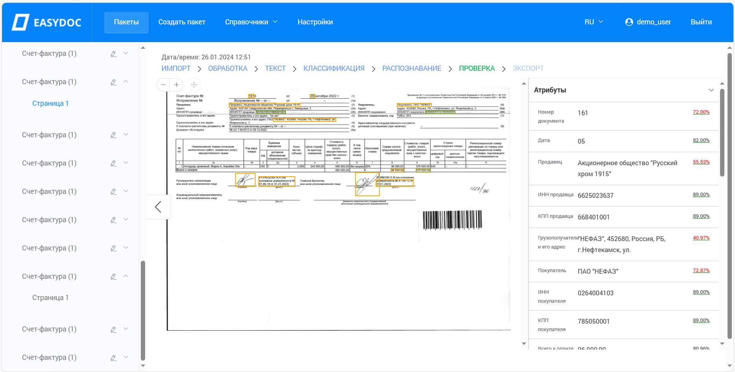
Task: Click the 72.00% confidence link for Номер документа
Action: (x=701, y=112)
